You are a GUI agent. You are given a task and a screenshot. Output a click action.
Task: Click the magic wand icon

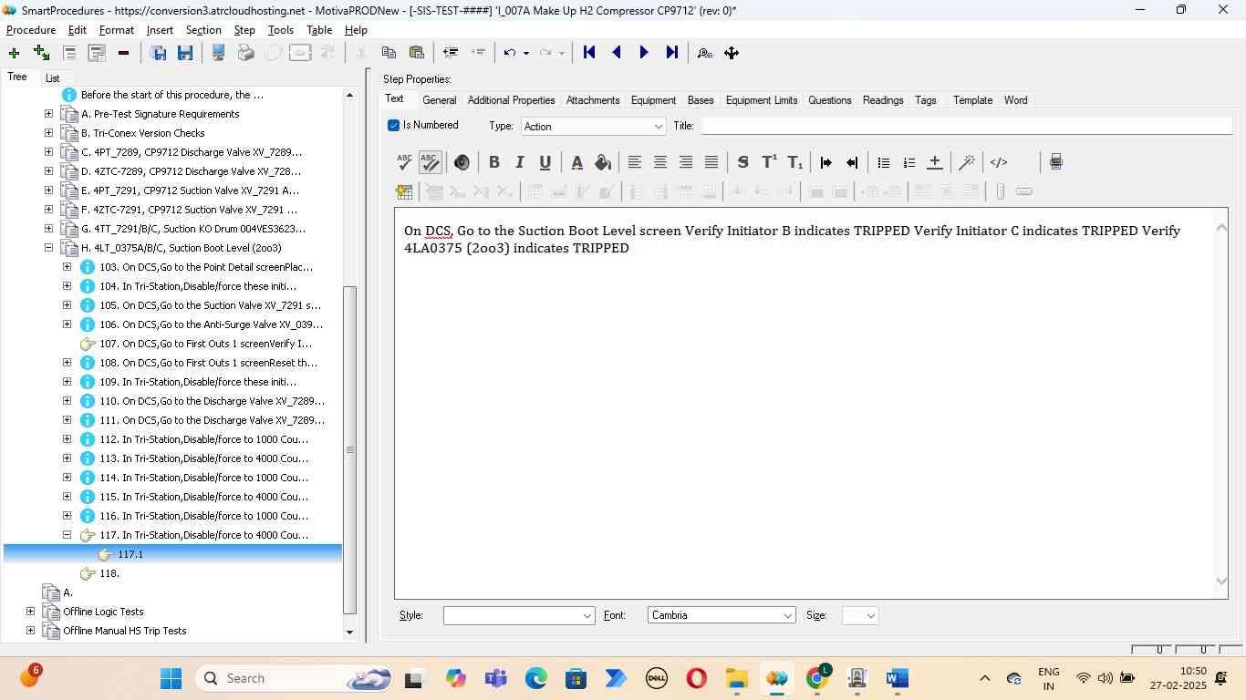(967, 162)
